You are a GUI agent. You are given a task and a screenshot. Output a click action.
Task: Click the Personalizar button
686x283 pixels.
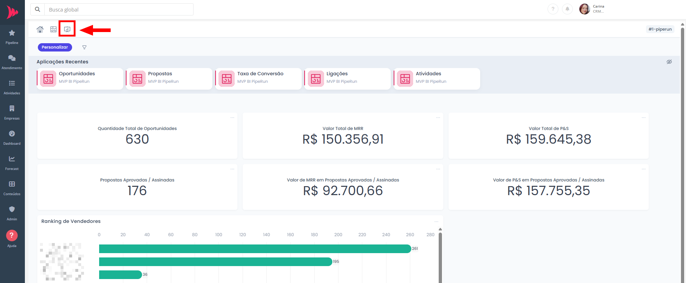pyautogui.click(x=55, y=47)
